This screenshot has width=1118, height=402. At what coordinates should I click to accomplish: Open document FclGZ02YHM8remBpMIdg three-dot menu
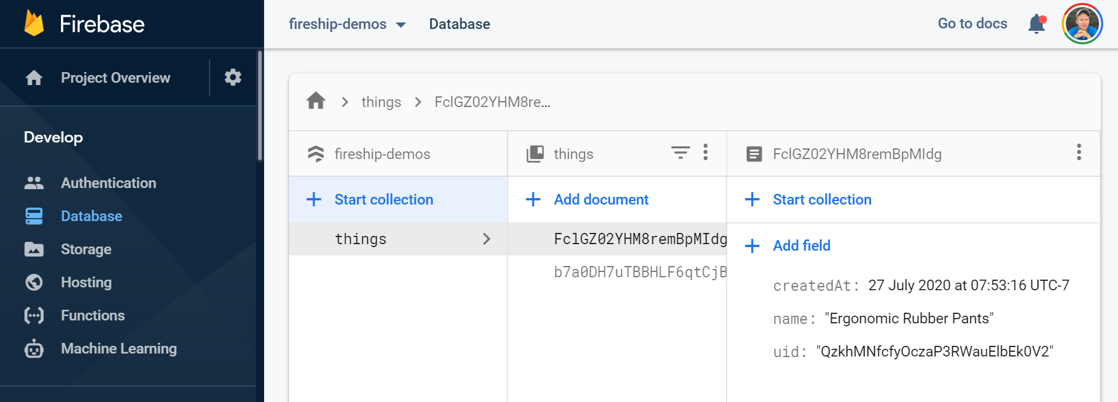point(1078,153)
